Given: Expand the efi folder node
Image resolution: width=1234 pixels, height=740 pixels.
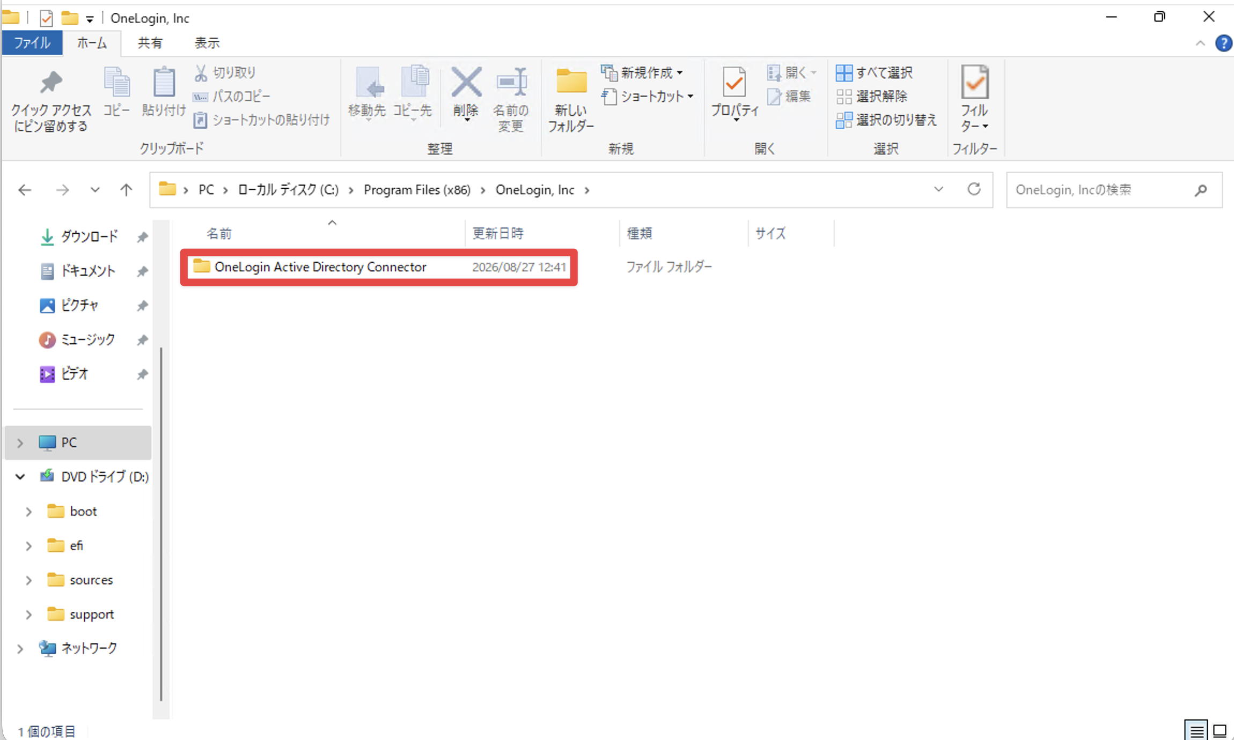Looking at the screenshot, I should [x=29, y=546].
